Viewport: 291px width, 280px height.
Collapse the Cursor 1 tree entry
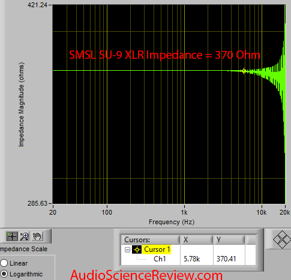point(127,249)
